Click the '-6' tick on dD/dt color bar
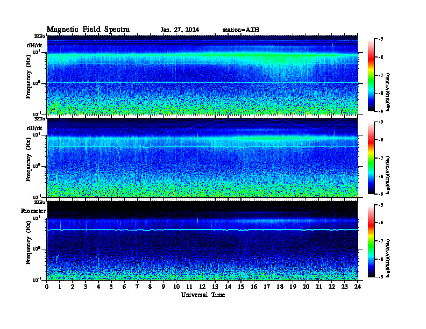Screen dimensions: 426x329 pyautogui.click(x=380, y=140)
